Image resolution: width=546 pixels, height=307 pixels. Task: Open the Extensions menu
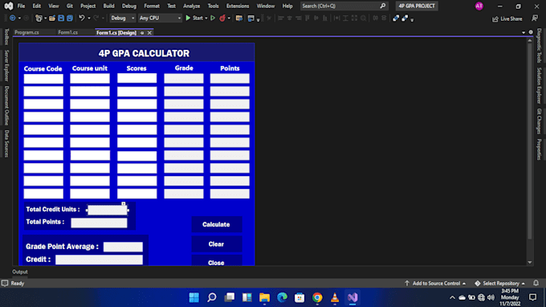[x=238, y=6]
